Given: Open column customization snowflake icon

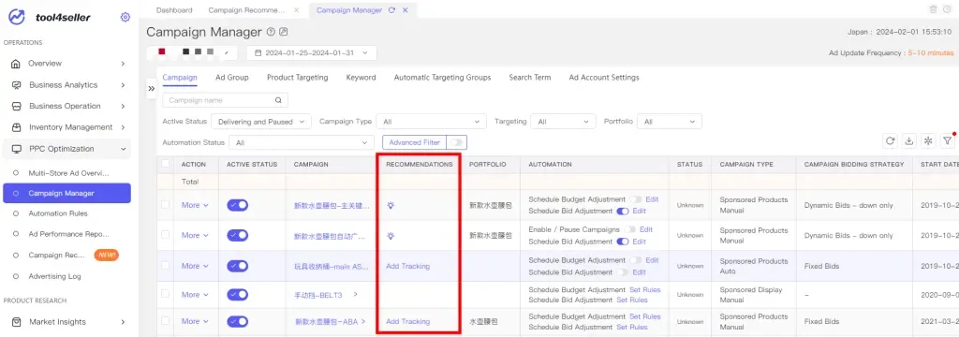Looking at the screenshot, I should (928, 141).
